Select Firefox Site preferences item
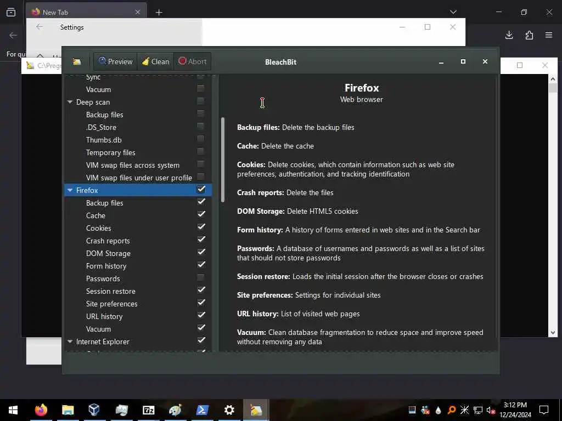562x421 pixels. 112,304
